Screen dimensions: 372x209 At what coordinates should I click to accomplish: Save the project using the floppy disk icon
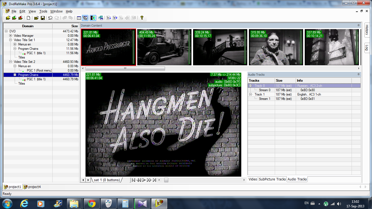click(43, 18)
